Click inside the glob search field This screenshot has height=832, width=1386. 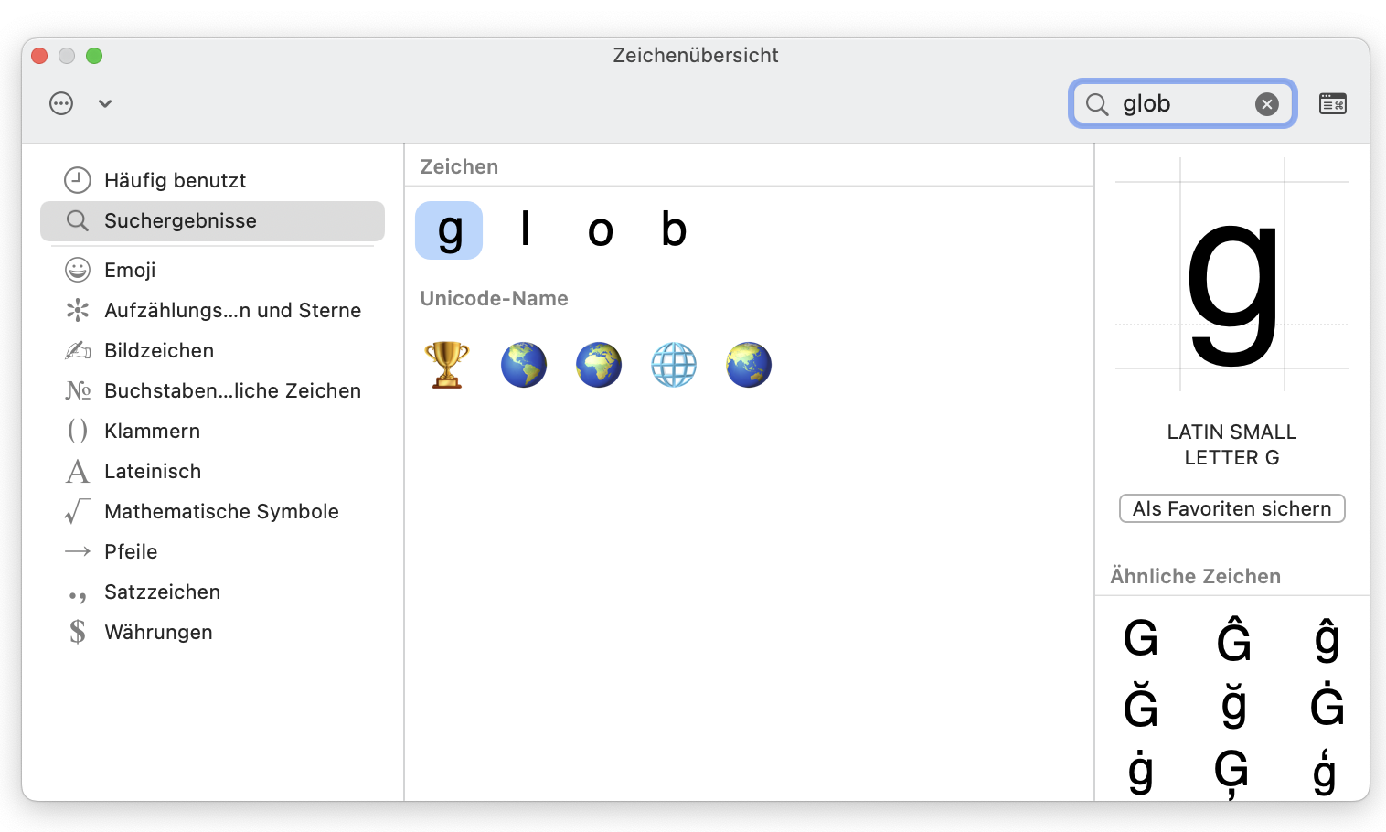[x=1179, y=103]
